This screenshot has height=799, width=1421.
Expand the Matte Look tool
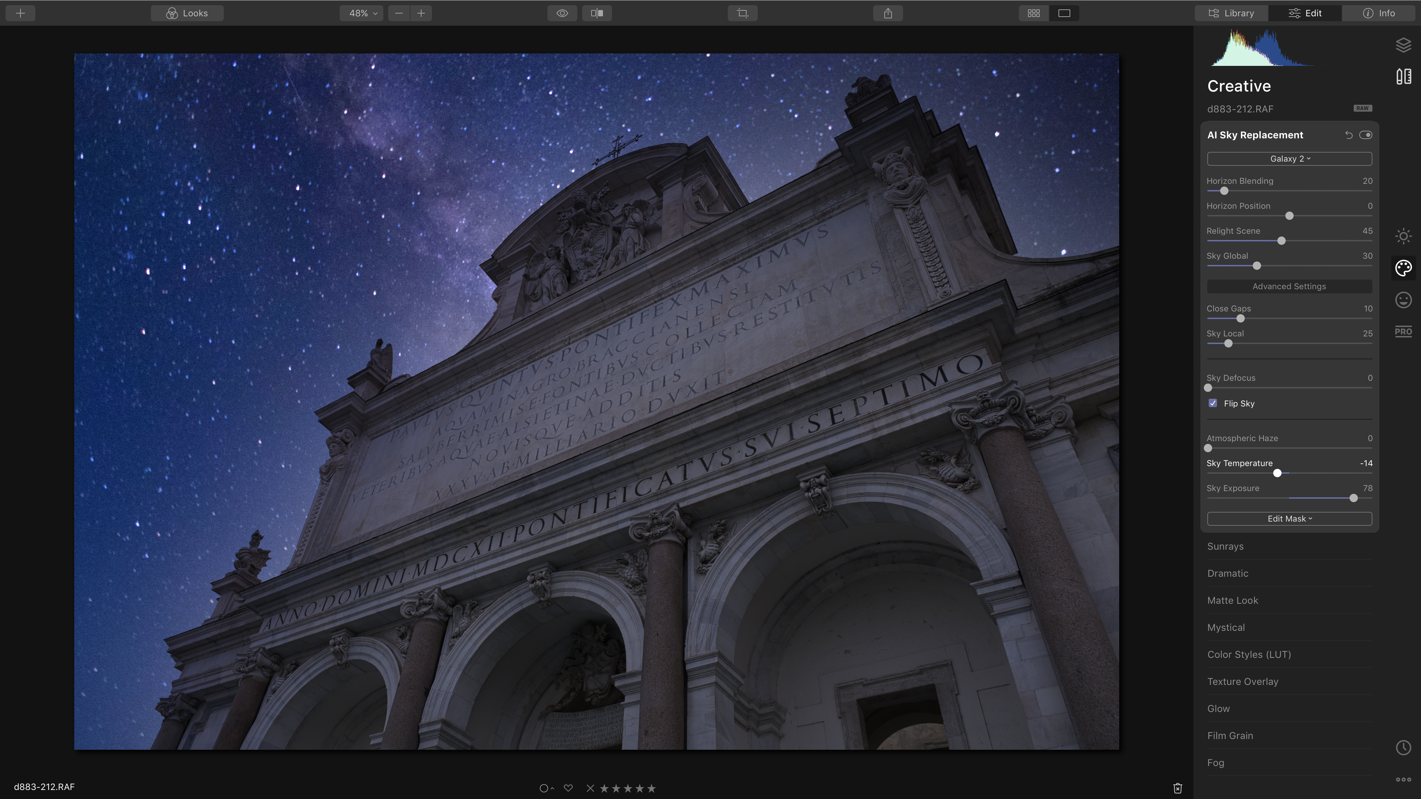tap(1289, 601)
